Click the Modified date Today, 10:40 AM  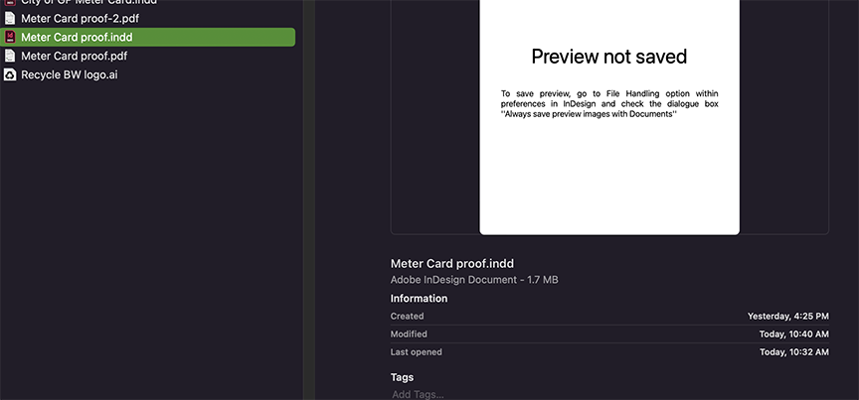point(793,333)
